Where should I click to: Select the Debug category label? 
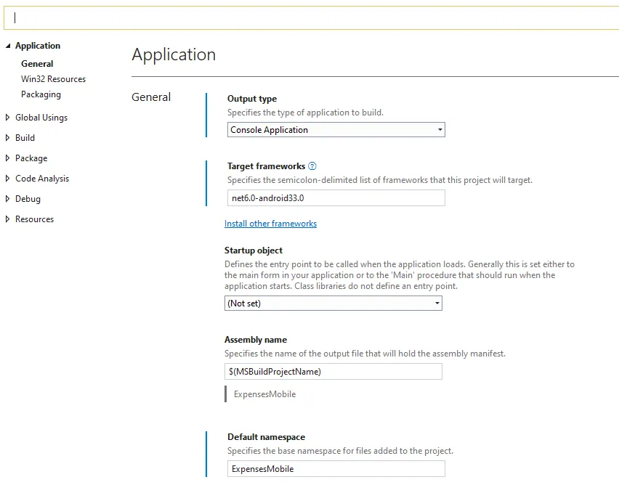[28, 199]
